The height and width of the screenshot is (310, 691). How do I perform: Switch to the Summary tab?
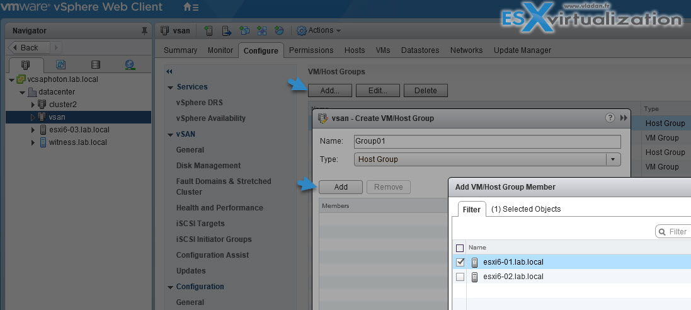pyautogui.click(x=180, y=50)
